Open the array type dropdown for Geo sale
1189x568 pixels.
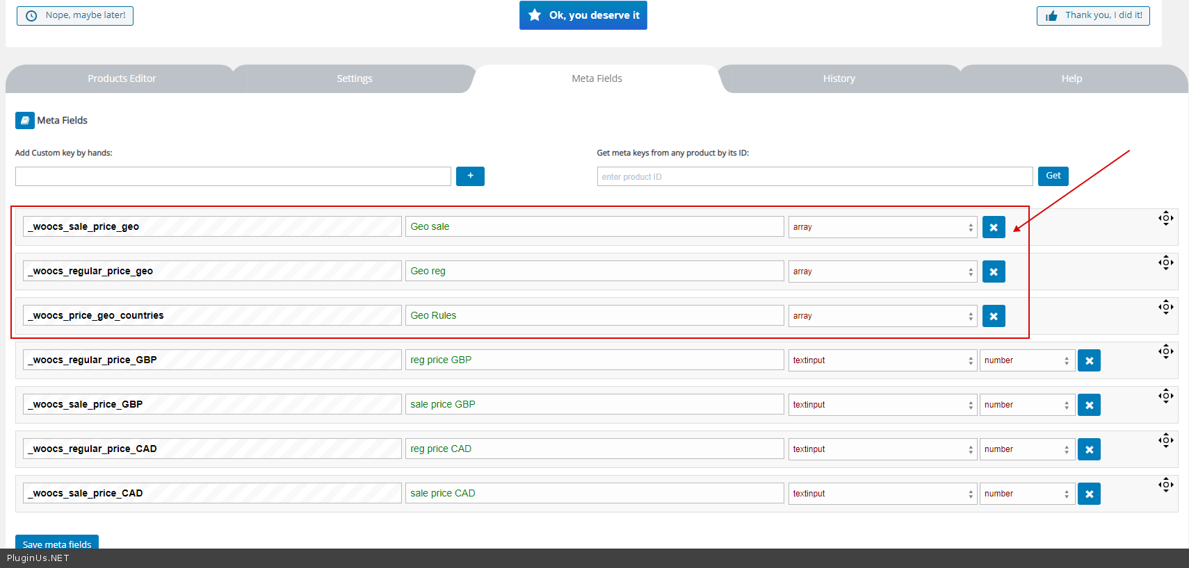pyautogui.click(x=882, y=227)
